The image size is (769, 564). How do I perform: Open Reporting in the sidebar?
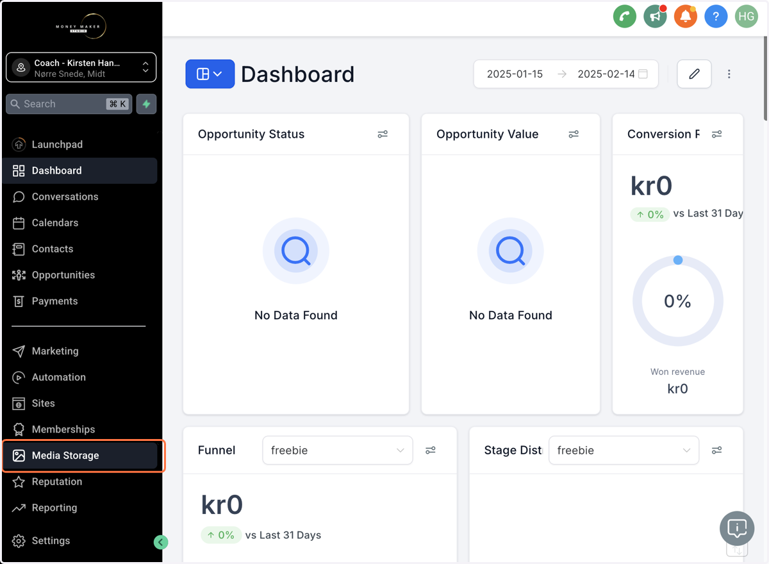pyautogui.click(x=80, y=508)
